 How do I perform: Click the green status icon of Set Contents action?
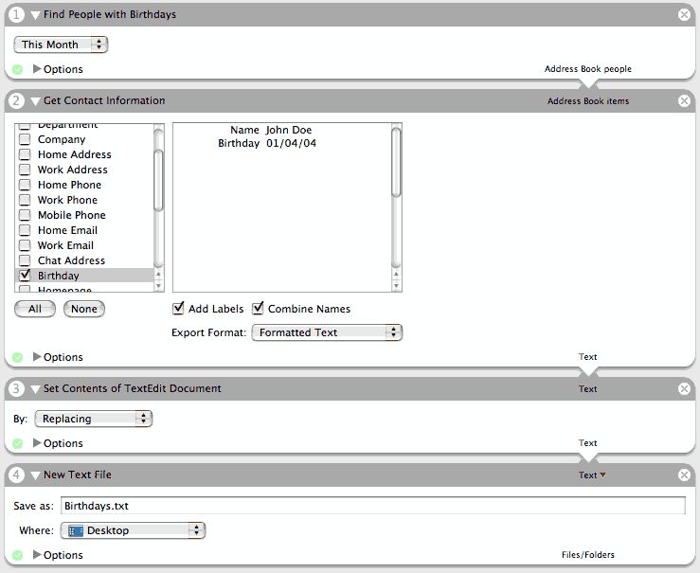pyautogui.click(x=17, y=443)
